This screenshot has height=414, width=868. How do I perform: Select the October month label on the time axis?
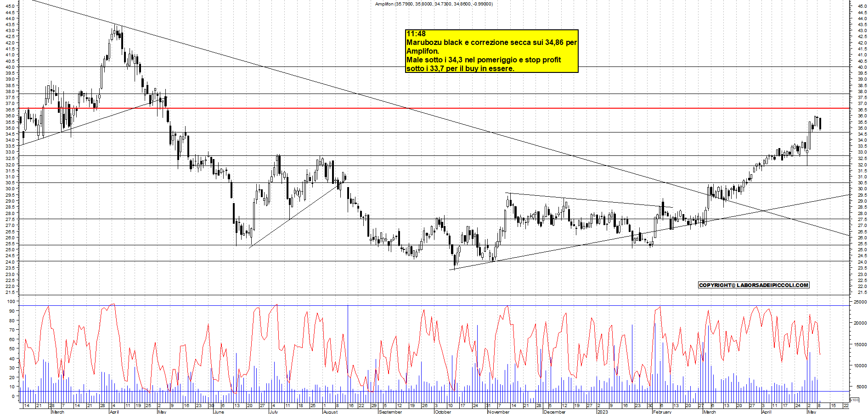[x=443, y=412]
